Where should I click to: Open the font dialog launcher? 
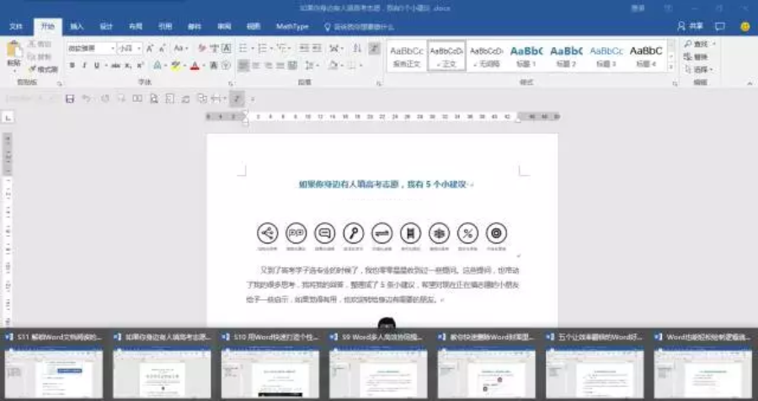tap(230, 83)
